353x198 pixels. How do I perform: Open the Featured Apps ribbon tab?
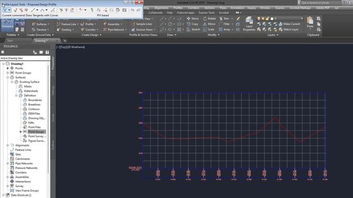coord(185,13)
